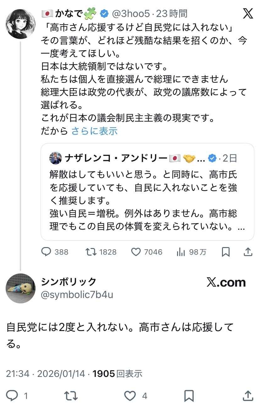Bookmark シンボリック's post

tap(189, 395)
